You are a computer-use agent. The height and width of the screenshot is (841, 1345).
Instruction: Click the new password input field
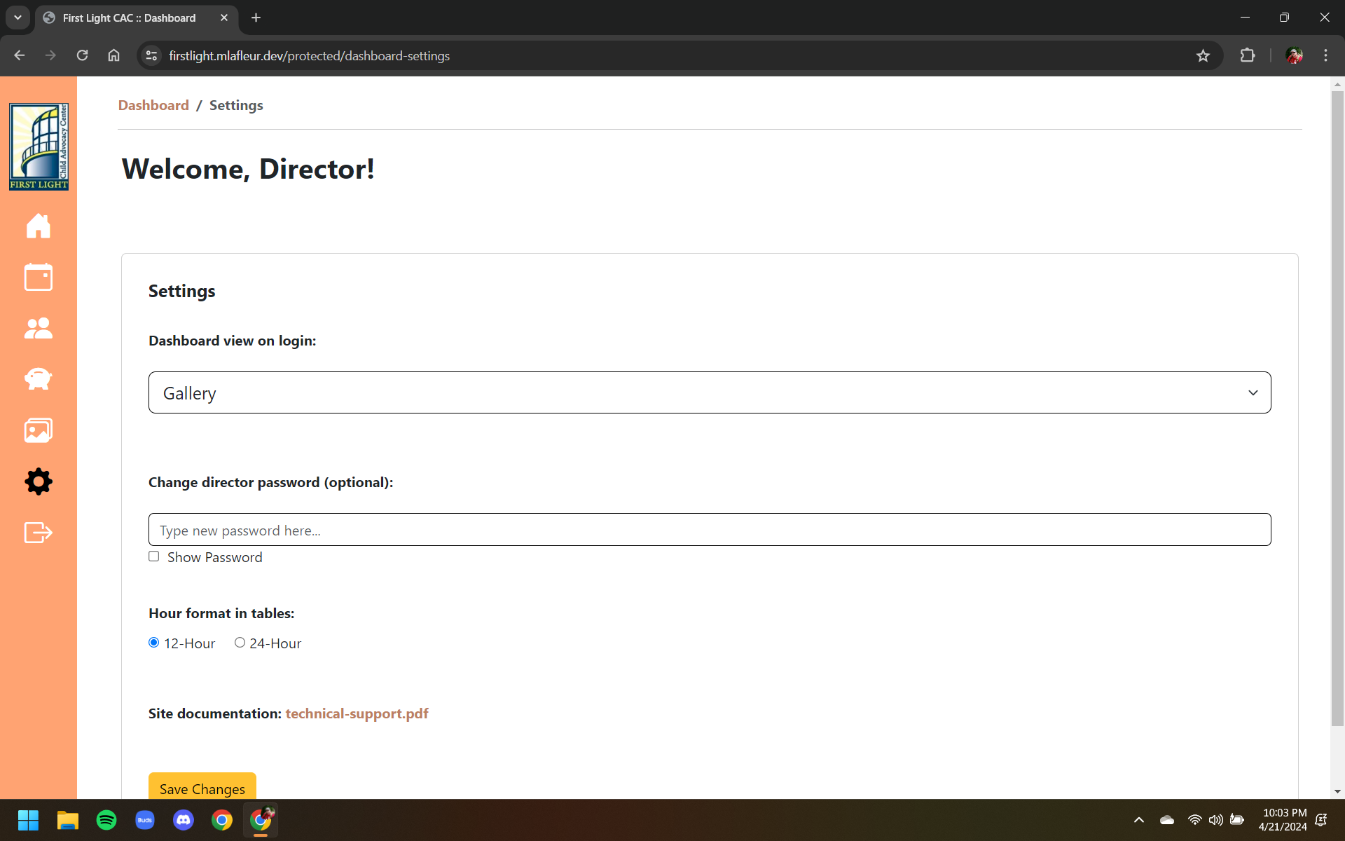coord(709,530)
